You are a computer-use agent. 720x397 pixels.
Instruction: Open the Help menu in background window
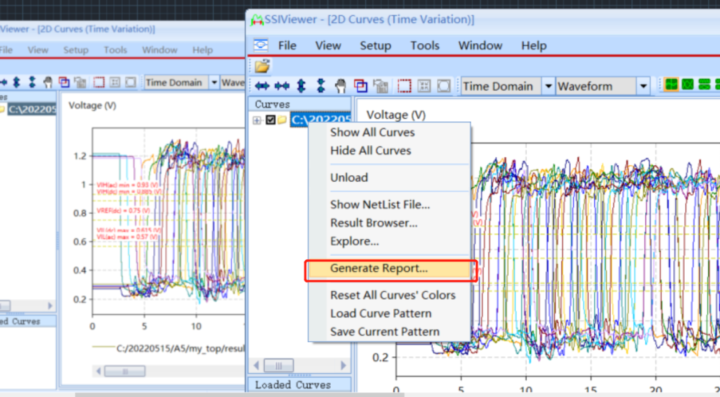click(203, 50)
